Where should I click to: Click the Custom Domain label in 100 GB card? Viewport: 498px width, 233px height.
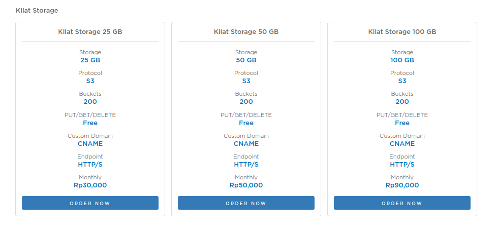click(x=402, y=136)
